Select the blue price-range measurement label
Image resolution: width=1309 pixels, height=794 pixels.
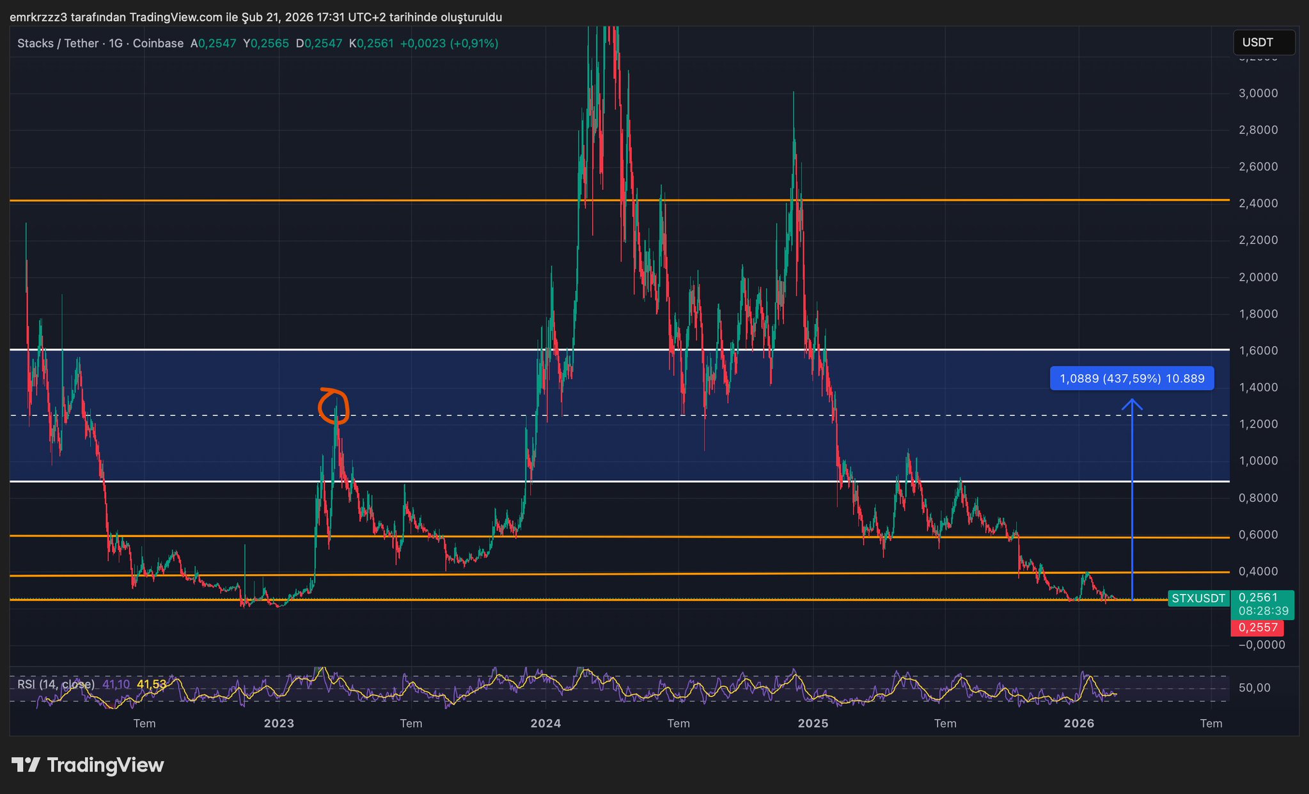1131,378
